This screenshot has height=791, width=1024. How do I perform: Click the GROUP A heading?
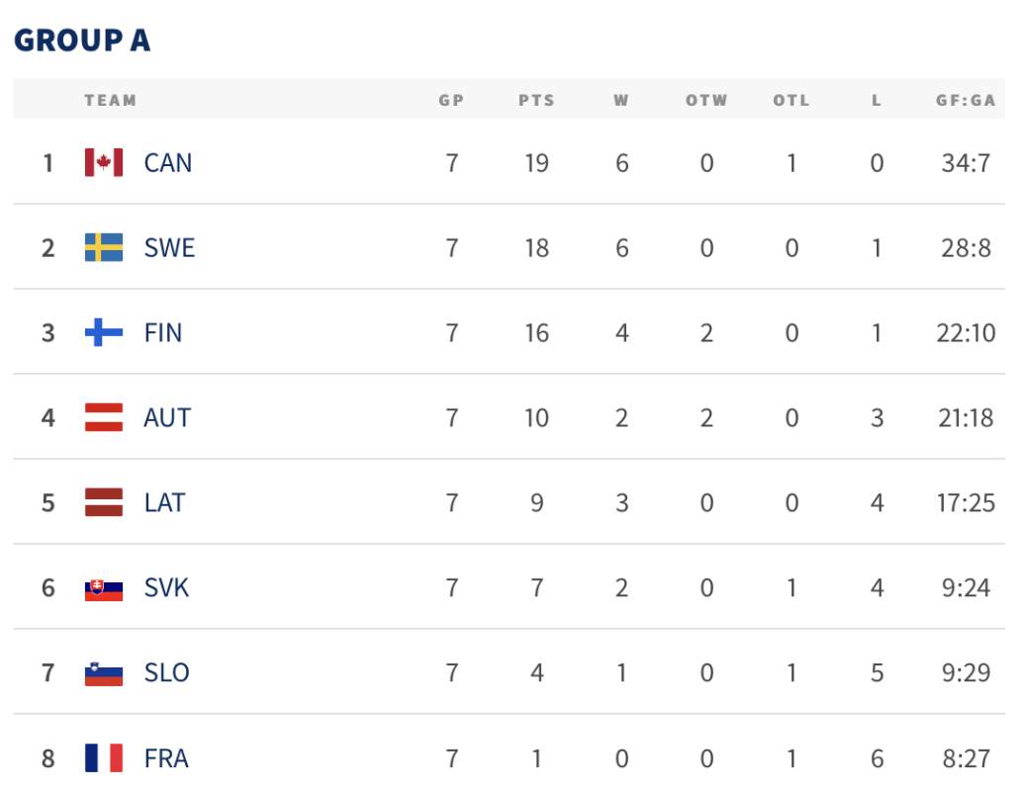point(82,41)
